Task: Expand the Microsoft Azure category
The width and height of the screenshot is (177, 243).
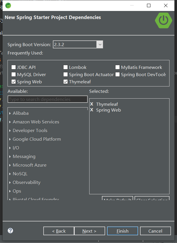Action: 10,165
